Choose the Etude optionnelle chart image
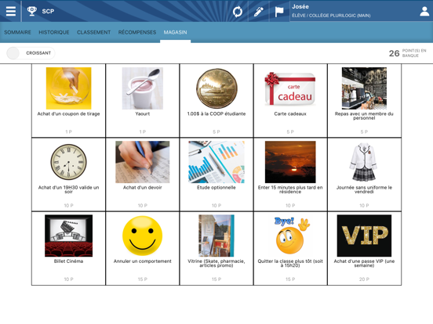The height and width of the screenshot is (324, 433). click(216, 162)
